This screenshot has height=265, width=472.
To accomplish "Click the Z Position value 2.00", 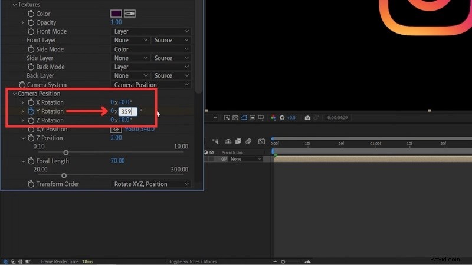I will point(116,138).
